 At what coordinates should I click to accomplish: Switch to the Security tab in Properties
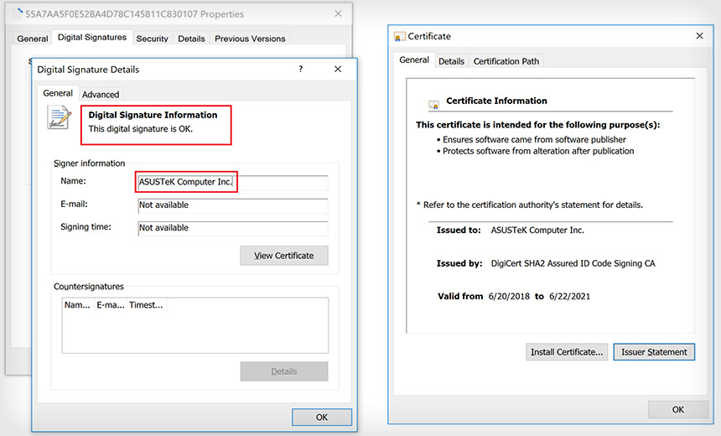(153, 39)
